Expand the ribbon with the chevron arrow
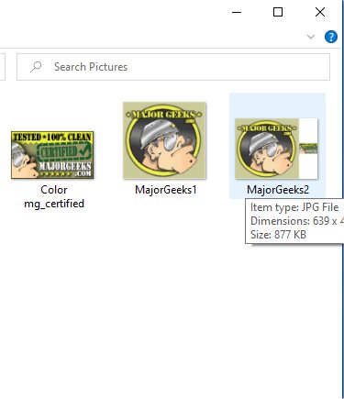The width and height of the screenshot is (344, 399). coord(311,37)
